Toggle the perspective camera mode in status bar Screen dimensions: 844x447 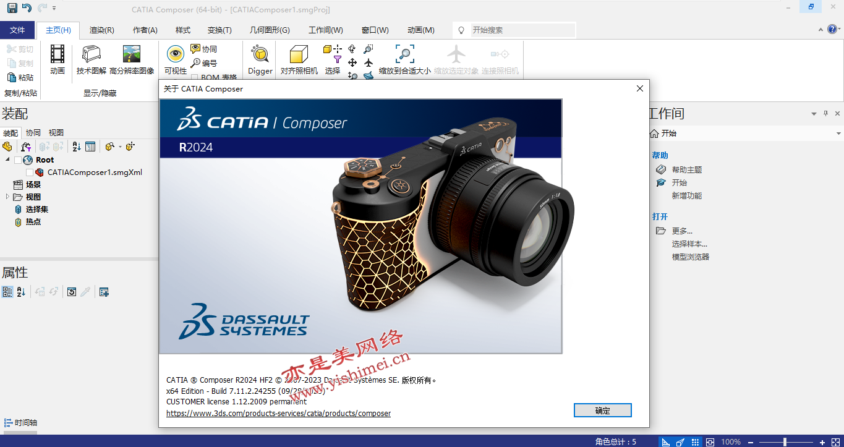click(x=681, y=442)
